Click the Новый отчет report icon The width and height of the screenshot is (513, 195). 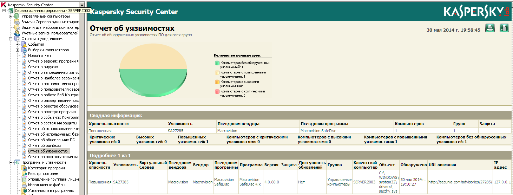(24, 56)
